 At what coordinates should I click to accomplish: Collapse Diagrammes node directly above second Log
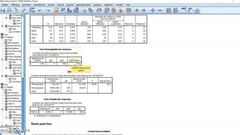(x=2, y=76)
